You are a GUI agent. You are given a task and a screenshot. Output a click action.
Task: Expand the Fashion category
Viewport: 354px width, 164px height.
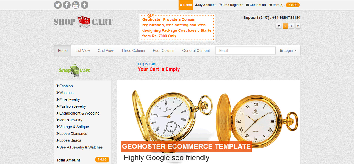coord(65,86)
